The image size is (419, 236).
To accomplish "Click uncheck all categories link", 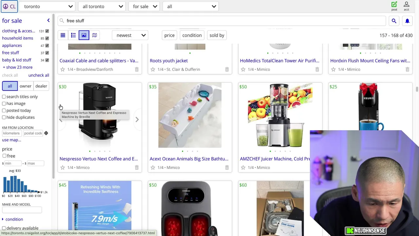I will [39, 75].
